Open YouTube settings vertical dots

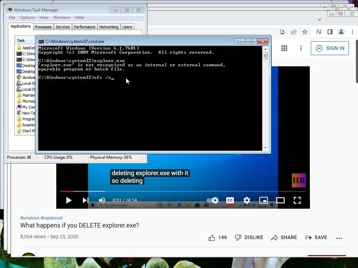[301, 48]
